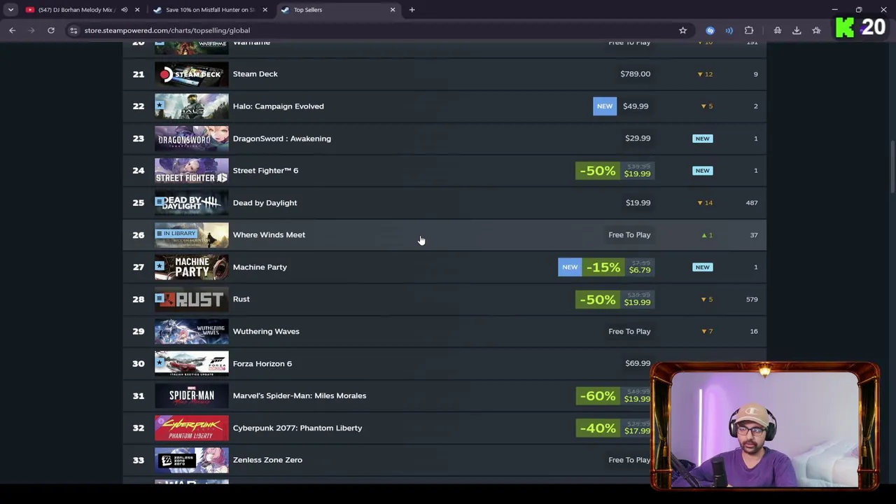Click the 487 weeks value for Dead by Daylight
896x504 pixels.
click(752, 202)
